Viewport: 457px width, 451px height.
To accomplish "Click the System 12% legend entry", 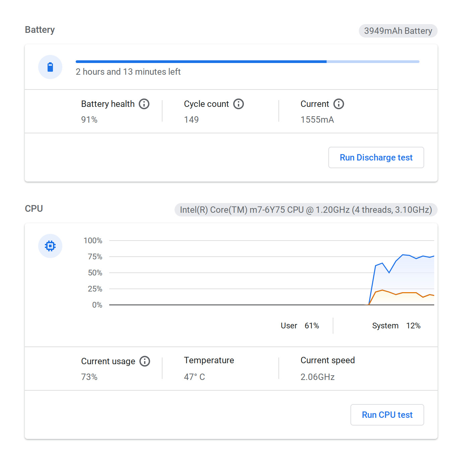I will tap(396, 326).
